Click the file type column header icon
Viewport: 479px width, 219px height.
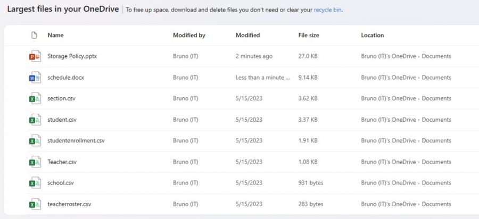point(35,36)
